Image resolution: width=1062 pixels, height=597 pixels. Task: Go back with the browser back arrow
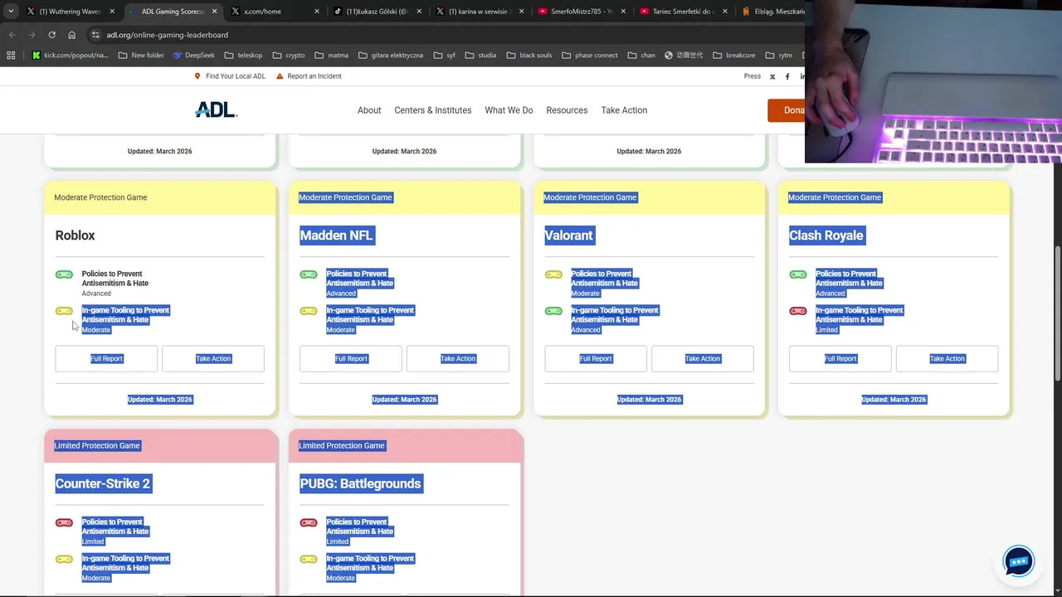coord(12,35)
